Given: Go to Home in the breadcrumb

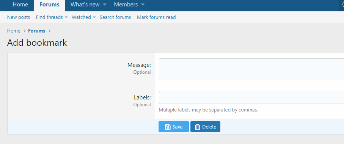Looking at the screenshot, I should (x=14, y=31).
